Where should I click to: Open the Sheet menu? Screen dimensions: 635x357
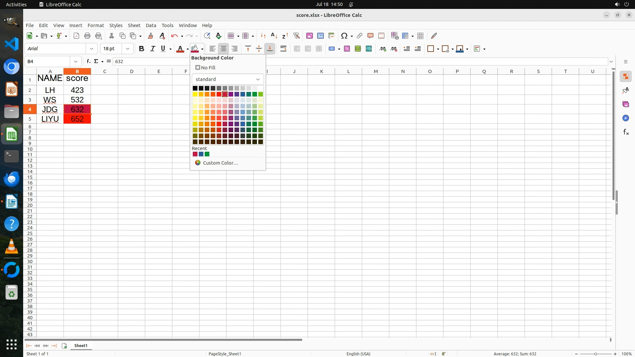pyautogui.click(x=134, y=25)
